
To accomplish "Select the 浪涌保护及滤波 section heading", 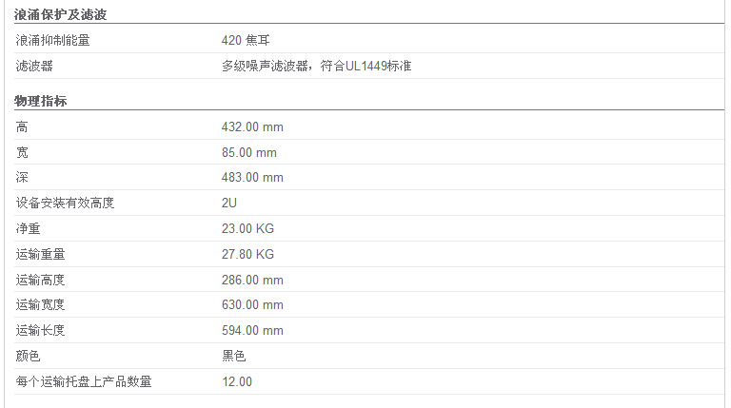I will coord(61,14).
